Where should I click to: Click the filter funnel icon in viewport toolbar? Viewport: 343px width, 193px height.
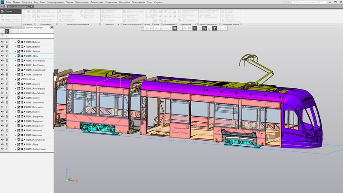[x=215, y=28]
